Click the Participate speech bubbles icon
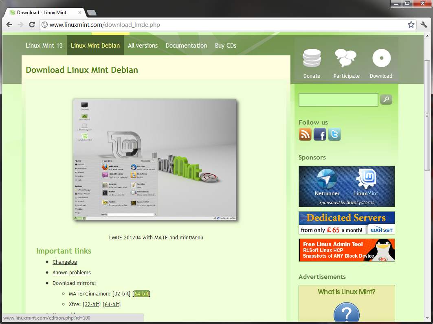The image size is (433, 324). (346, 58)
